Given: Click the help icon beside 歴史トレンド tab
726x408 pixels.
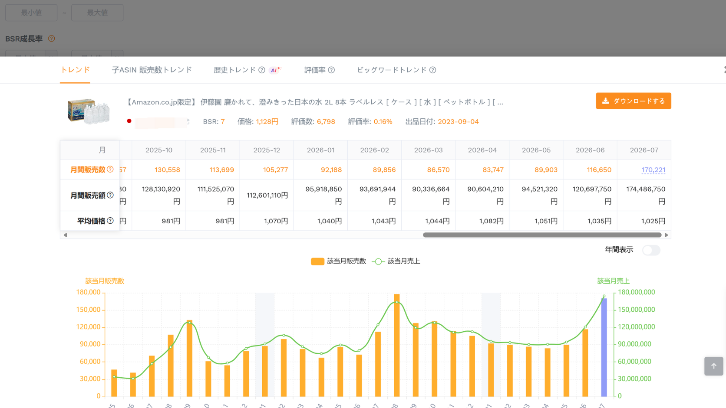Looking at the screenshot, I should coord(262,70).
